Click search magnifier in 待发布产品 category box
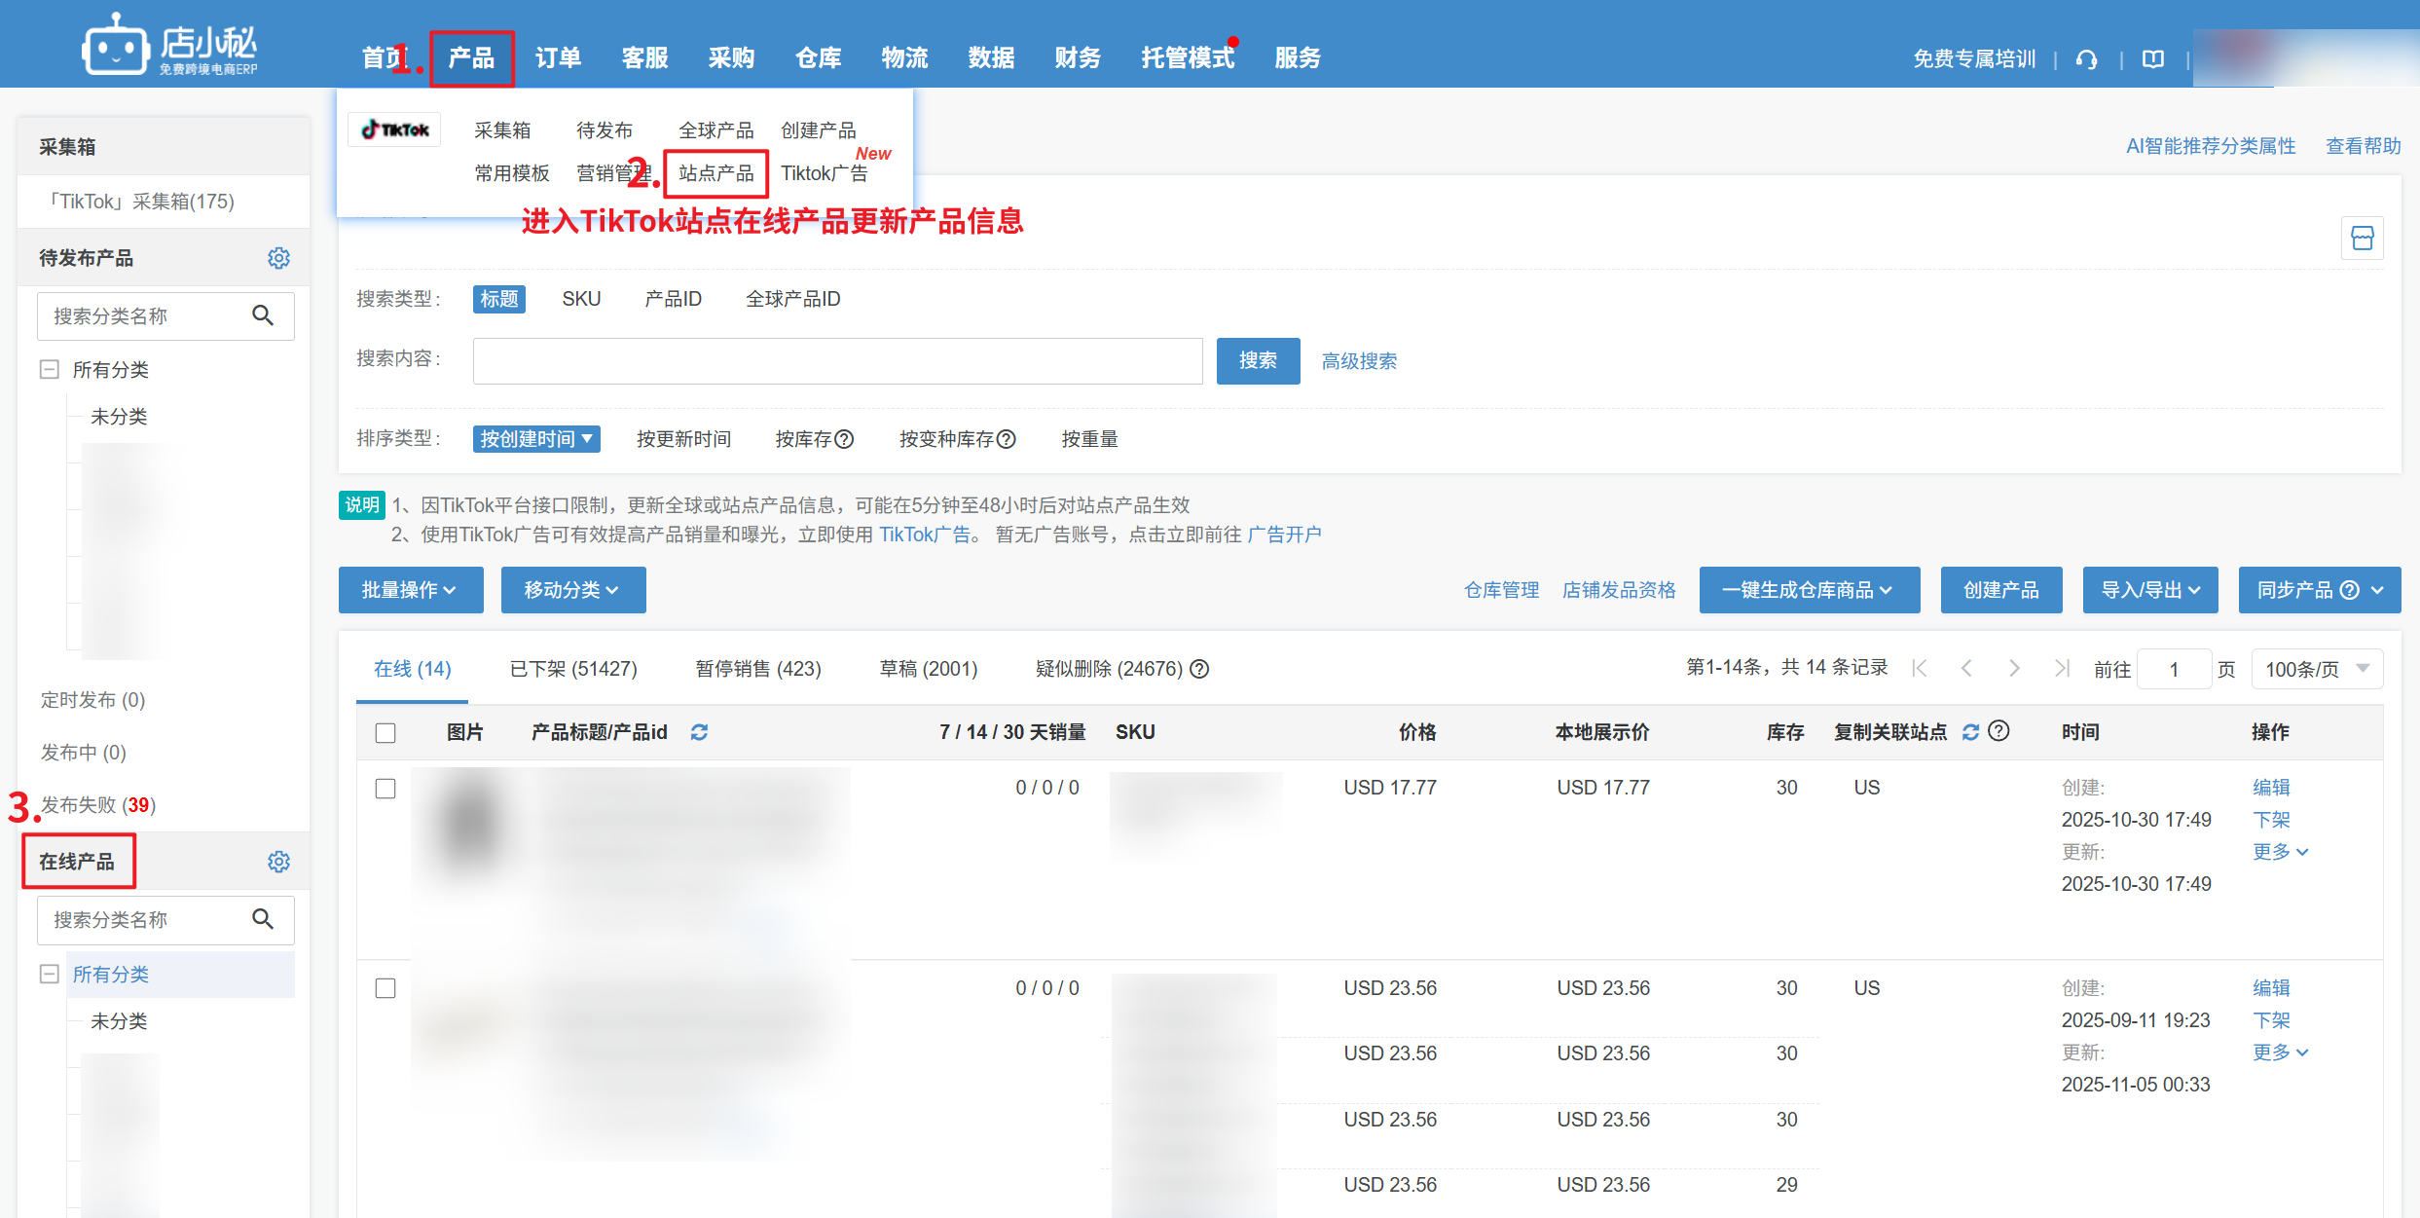 pos(263,315)
